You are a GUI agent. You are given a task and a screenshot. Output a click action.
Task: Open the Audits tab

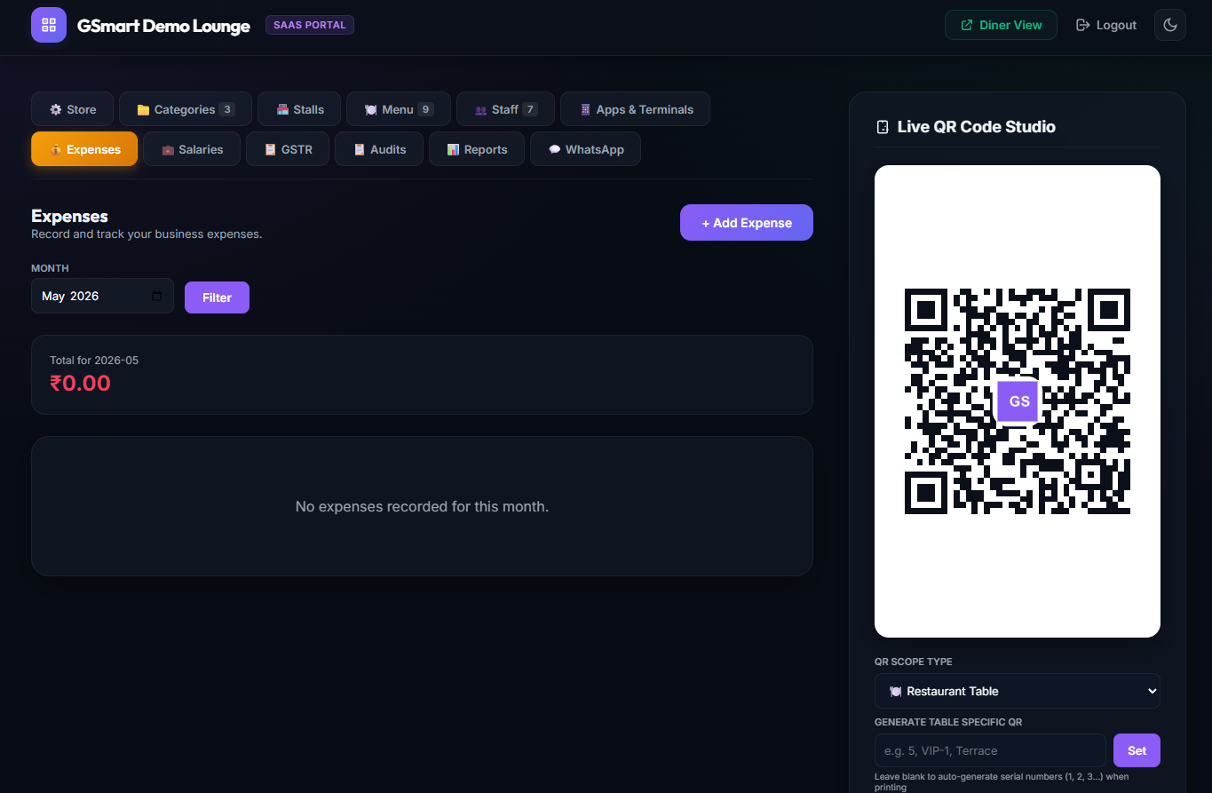[x=379, y=149]
